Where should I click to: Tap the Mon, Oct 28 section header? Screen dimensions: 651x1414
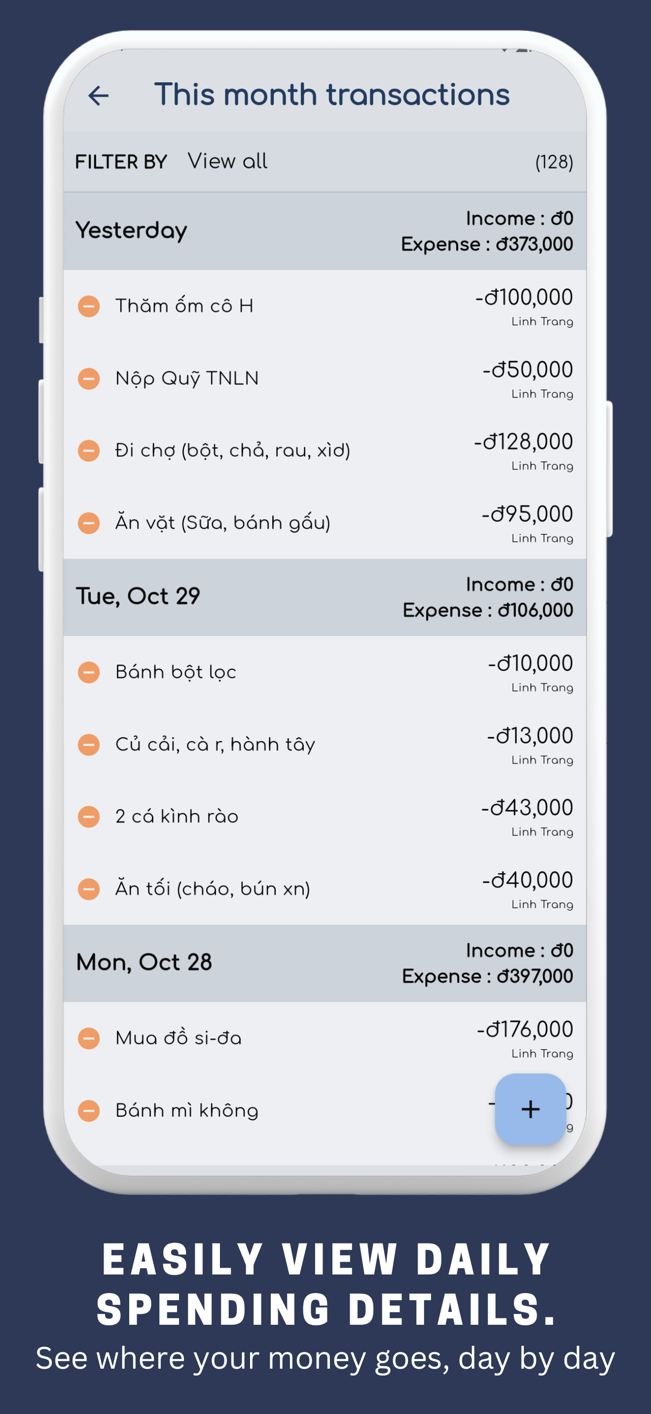coord(144,963)
